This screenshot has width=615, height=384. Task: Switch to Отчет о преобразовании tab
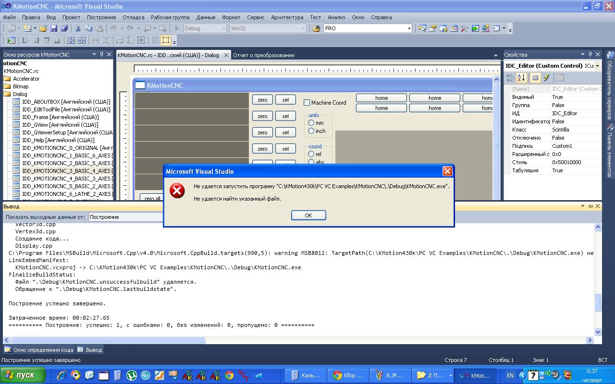click(x=264, y=55)
